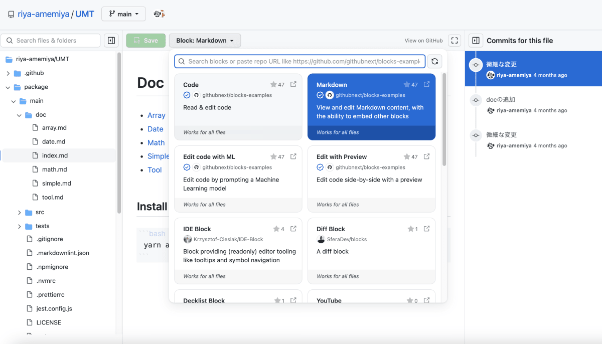
Task: Click the View on GitHub link
Action: [423, 41]
